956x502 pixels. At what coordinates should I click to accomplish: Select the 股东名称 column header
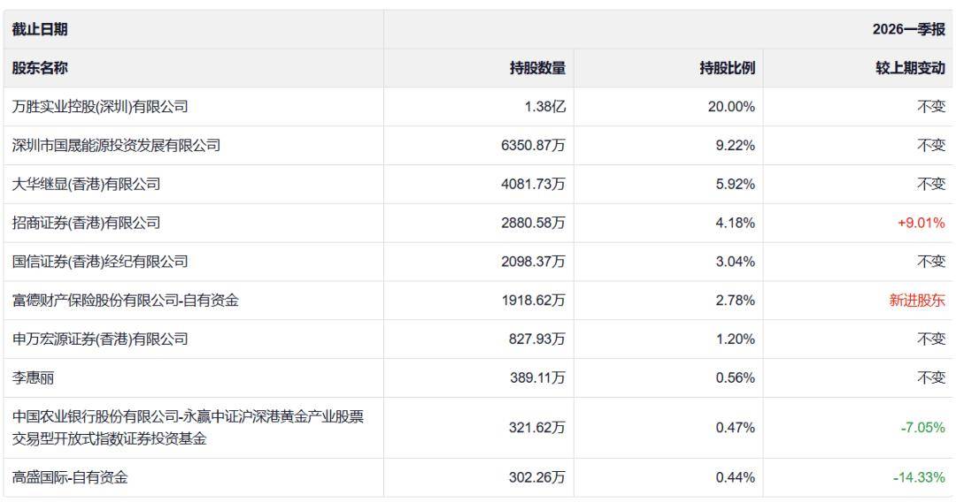tap(193, 68)
